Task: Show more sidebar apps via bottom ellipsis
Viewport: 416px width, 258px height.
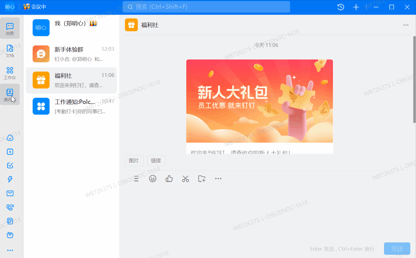Action: (x=10, y=250)
